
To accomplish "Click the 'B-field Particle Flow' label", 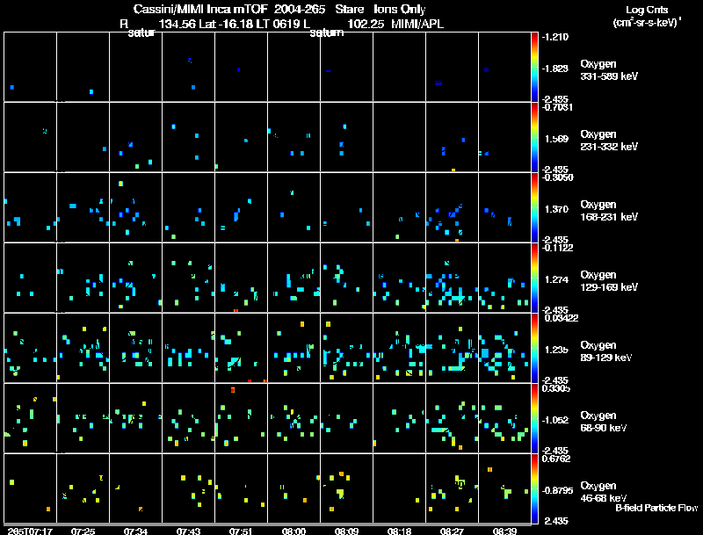I will tap(656, 508).
